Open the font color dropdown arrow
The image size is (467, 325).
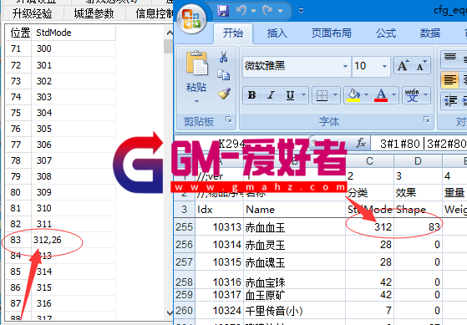[x=393, y=95]
